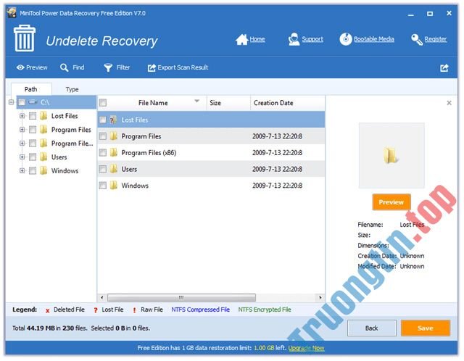This screenshot has height=361, width=464.
Task: Click the Creation Date column header
Action: 288,103
